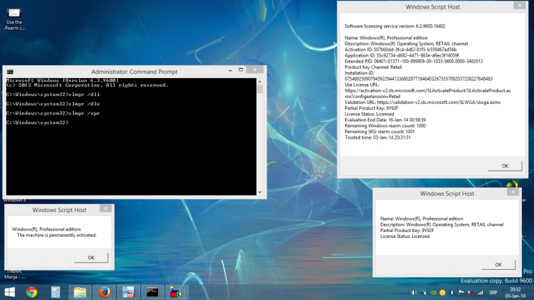Launch Firefox from the taskbar
The height and width of the screenshot is (300, 534).
pos(104,292)
